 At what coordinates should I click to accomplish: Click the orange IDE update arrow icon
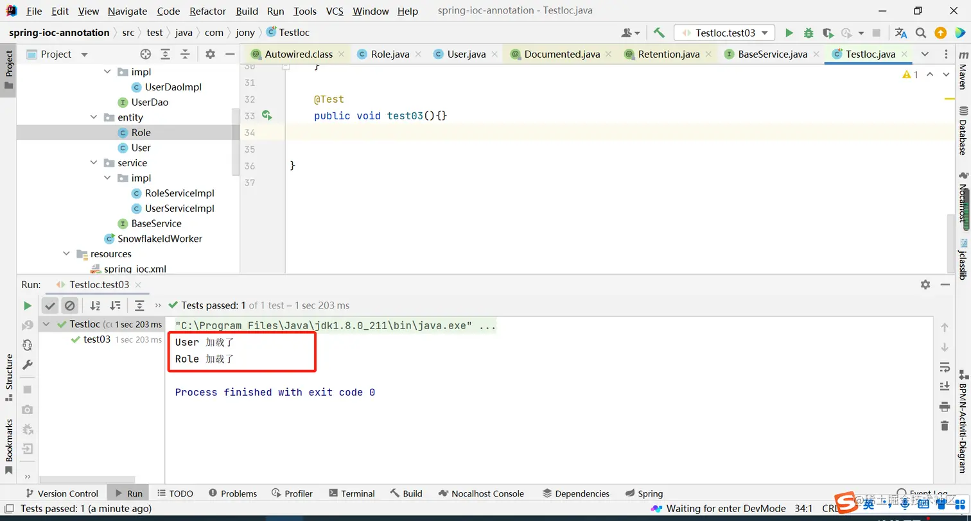pos(940,33)
